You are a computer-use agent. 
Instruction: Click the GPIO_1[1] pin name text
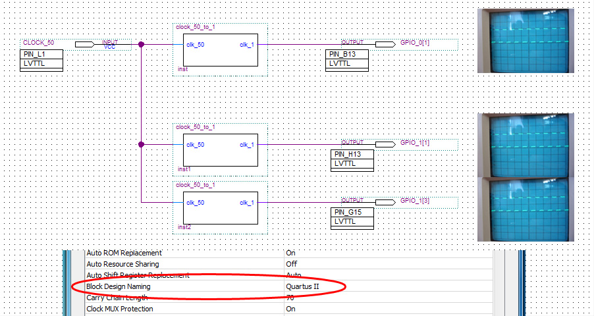tap(415, 143)
